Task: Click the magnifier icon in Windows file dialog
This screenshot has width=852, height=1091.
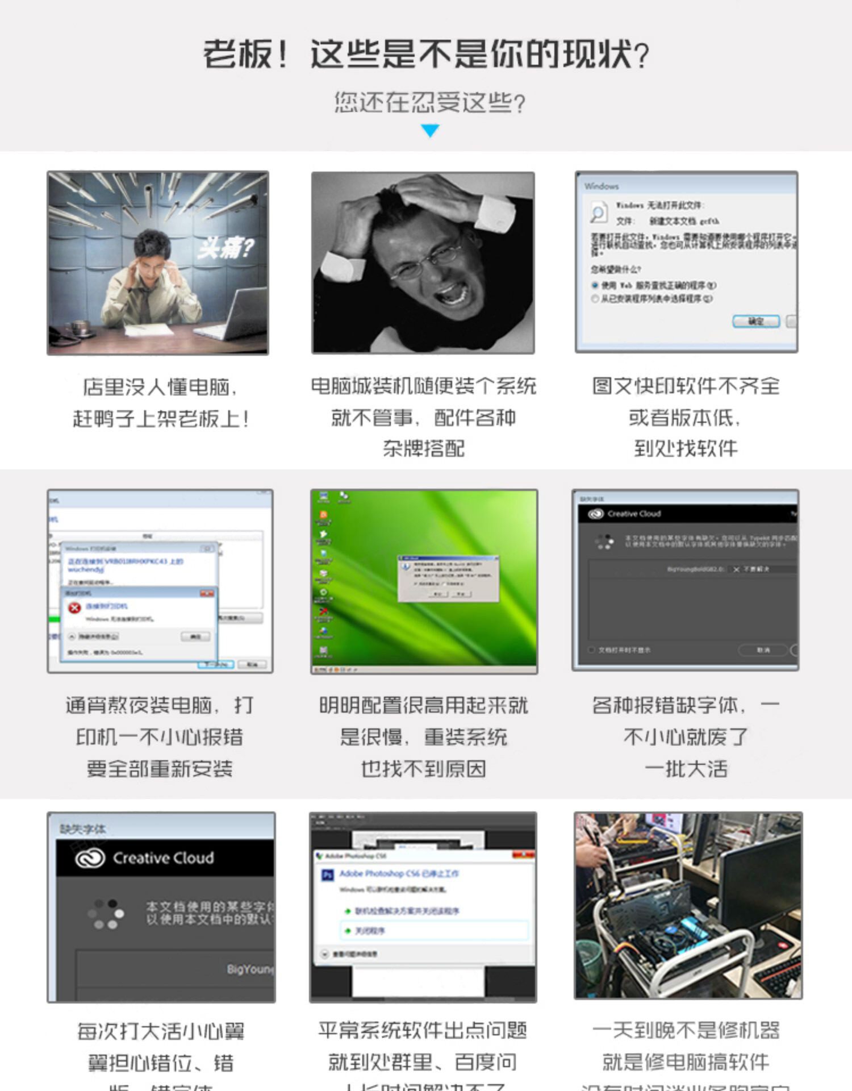Action: click(598, 214)
